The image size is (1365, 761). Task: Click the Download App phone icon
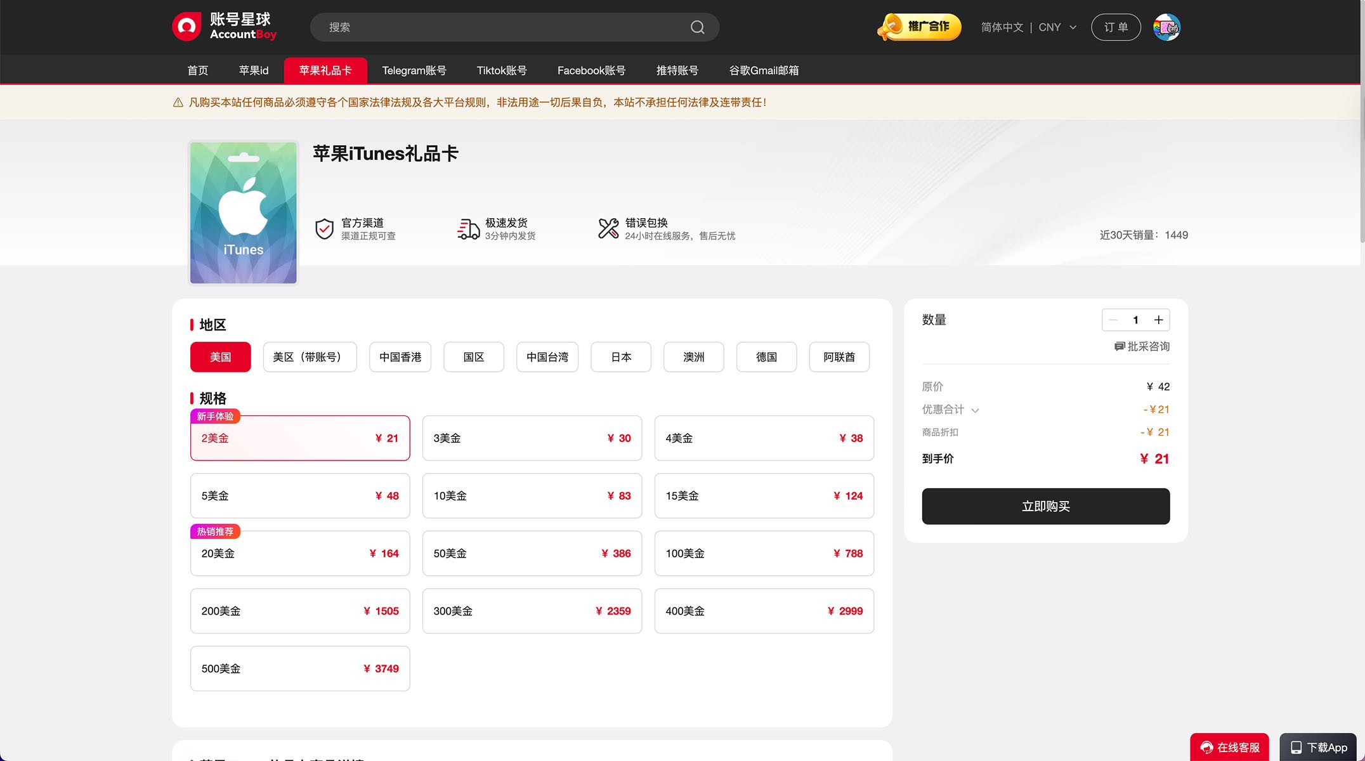(x=1296, y=747)
